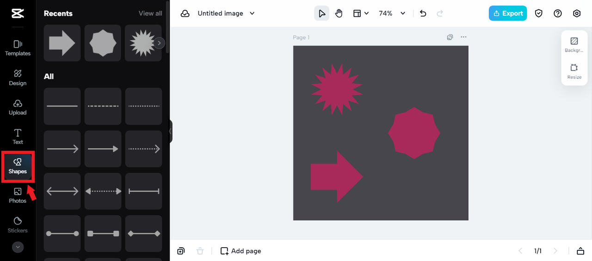Open the layout view dropdown
This screenshot has height=261, width=592.
(x=361, y=13)
